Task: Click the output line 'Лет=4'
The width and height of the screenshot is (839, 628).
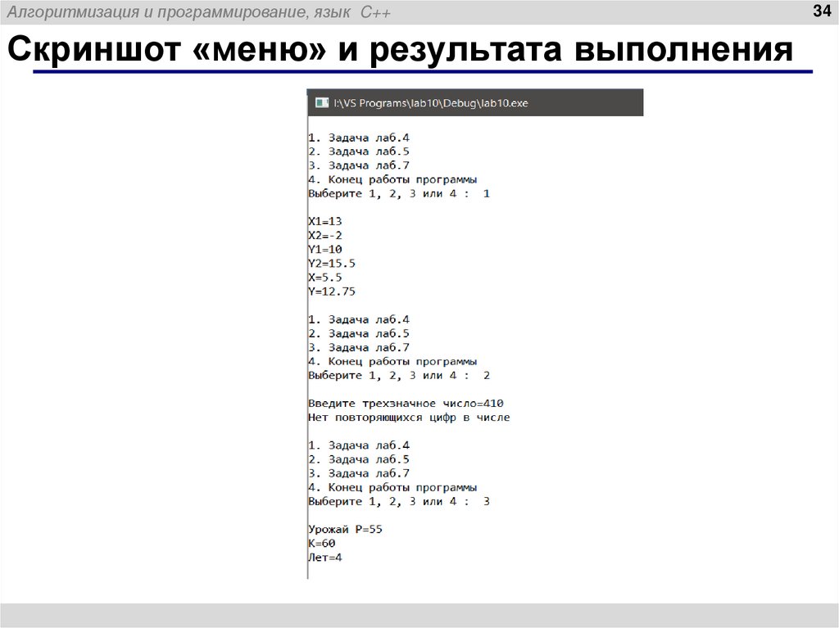Action: point(325,558)
